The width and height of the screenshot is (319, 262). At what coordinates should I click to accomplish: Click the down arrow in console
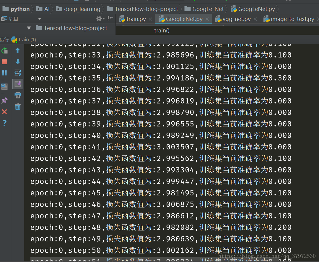[x=18, y=62]
